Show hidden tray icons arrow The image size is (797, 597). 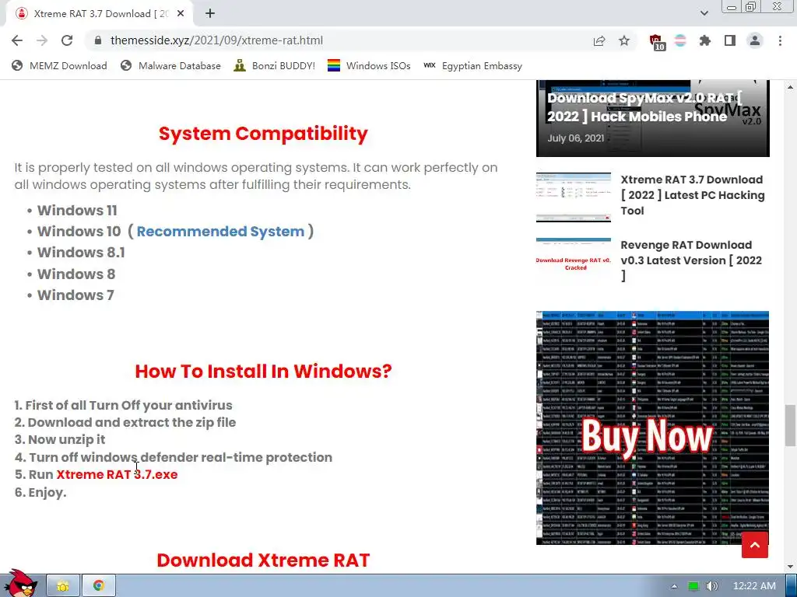pyautogui.click(x=674, y=586)
